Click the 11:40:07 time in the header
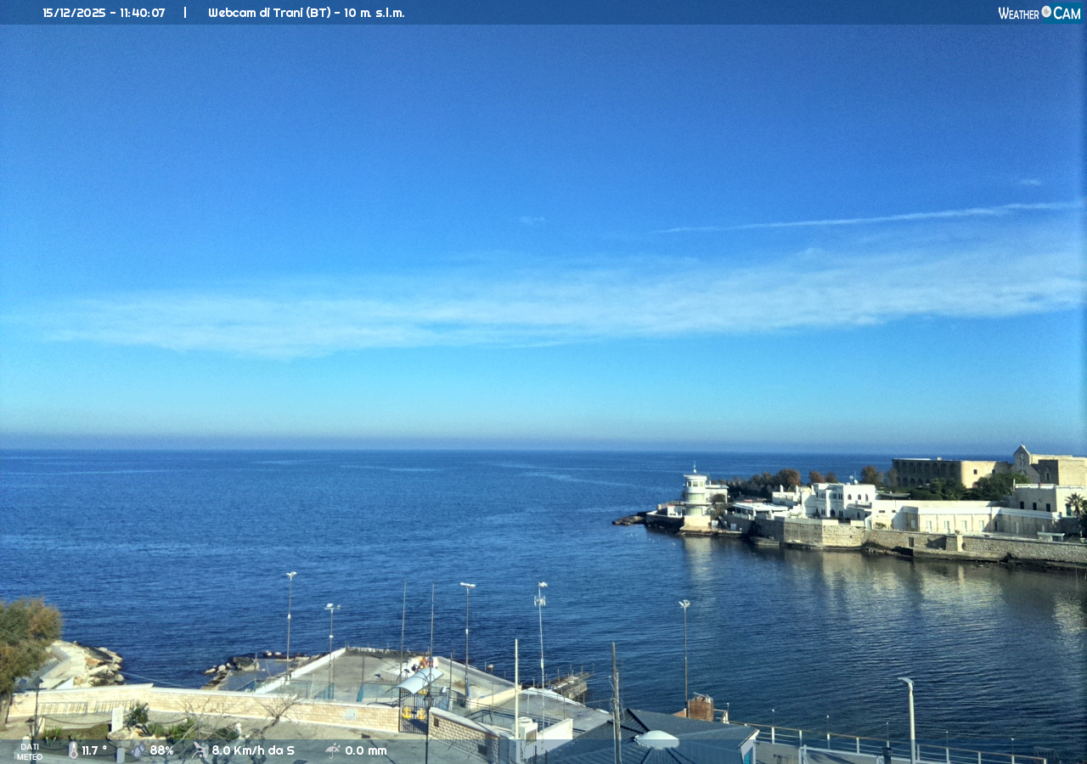Viewport: 1087px width, 764px height. [x=142, y=13]
